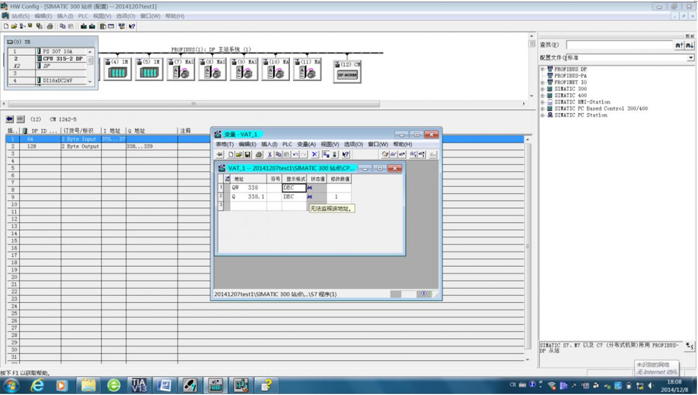Expand SIMATIC PC Based Control 300/400 node
The image size is (698, 395).
(x=543, y=109)
